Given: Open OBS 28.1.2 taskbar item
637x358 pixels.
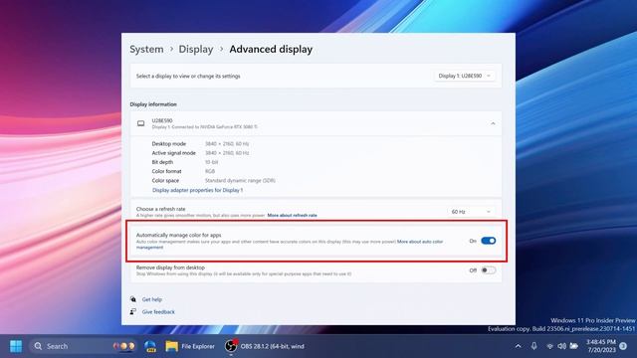Looking at the screenshot, I should [x=265, y=346].
